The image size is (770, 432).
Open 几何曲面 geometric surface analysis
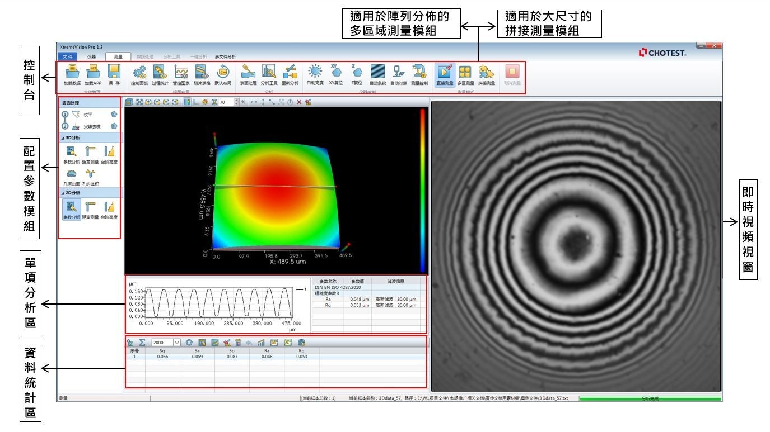[x=71, y=177]
